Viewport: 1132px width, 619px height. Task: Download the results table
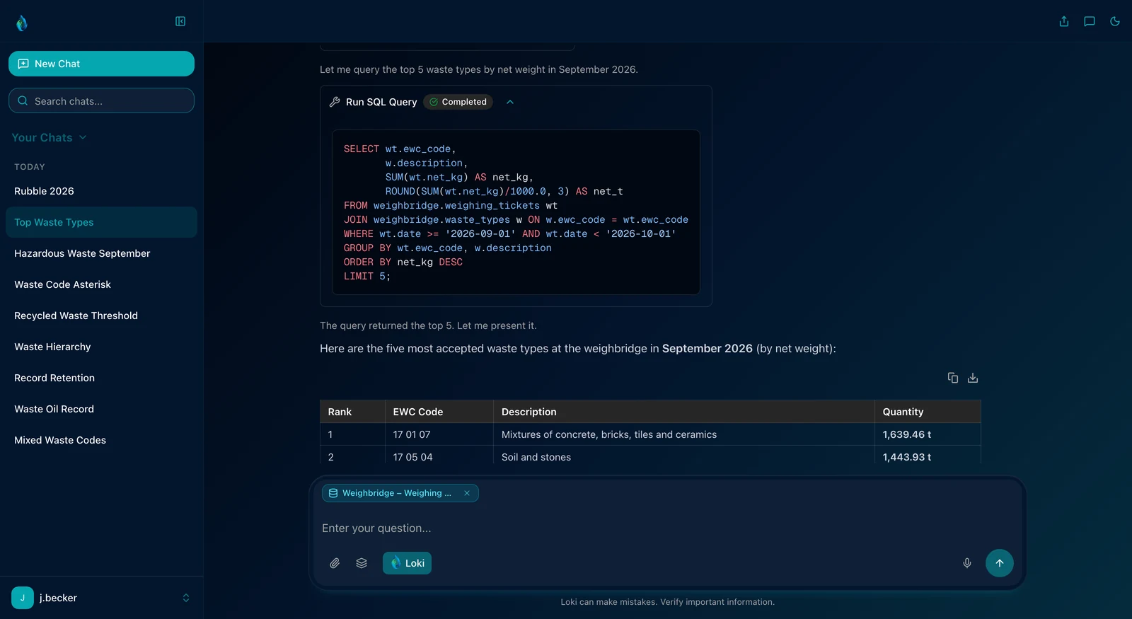[973, 378]
